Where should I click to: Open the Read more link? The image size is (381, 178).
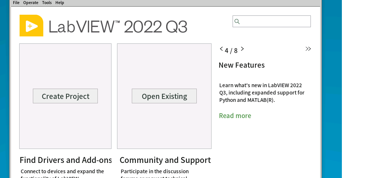(235, 116)
